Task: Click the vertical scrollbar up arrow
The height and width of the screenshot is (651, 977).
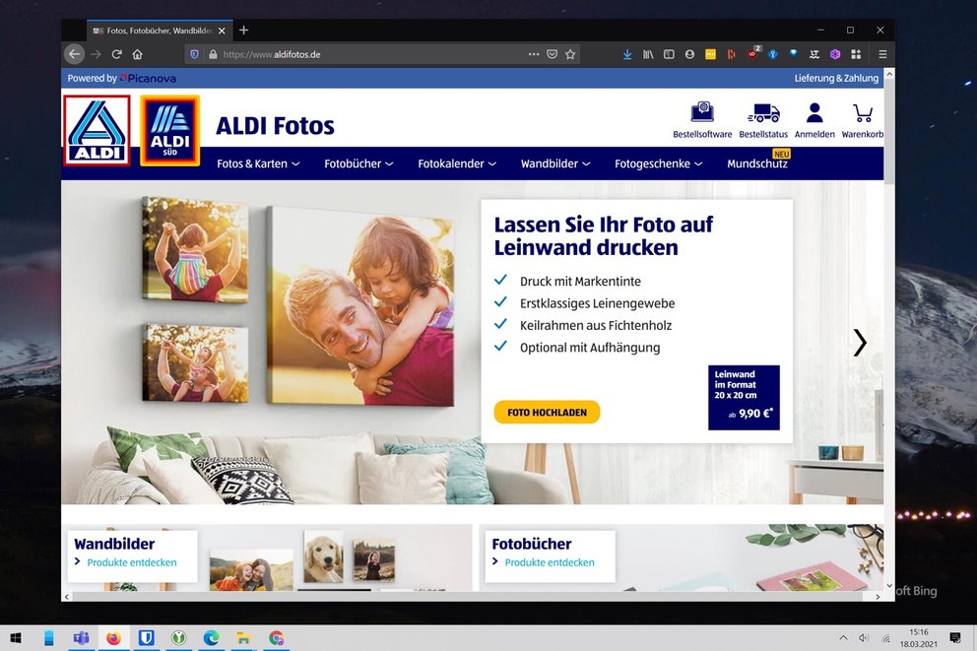Action: tap(889, 75)
